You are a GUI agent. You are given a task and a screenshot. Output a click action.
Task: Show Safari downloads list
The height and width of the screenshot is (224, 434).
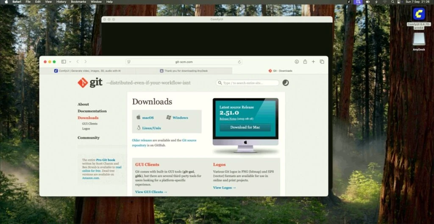(297, 62)
